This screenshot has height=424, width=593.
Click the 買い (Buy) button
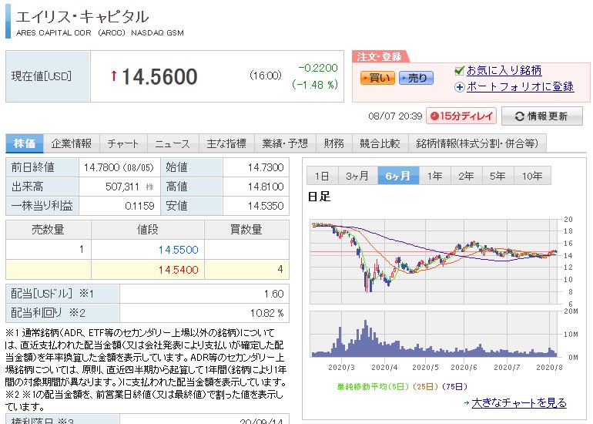377,78
